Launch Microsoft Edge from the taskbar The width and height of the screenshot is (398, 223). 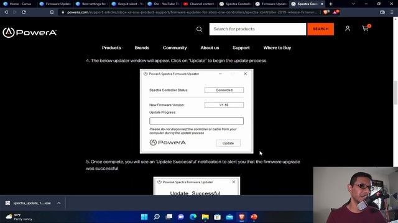pos(193,217)
